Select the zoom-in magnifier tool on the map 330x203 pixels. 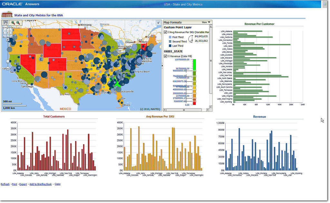click(x=13, y=23)
